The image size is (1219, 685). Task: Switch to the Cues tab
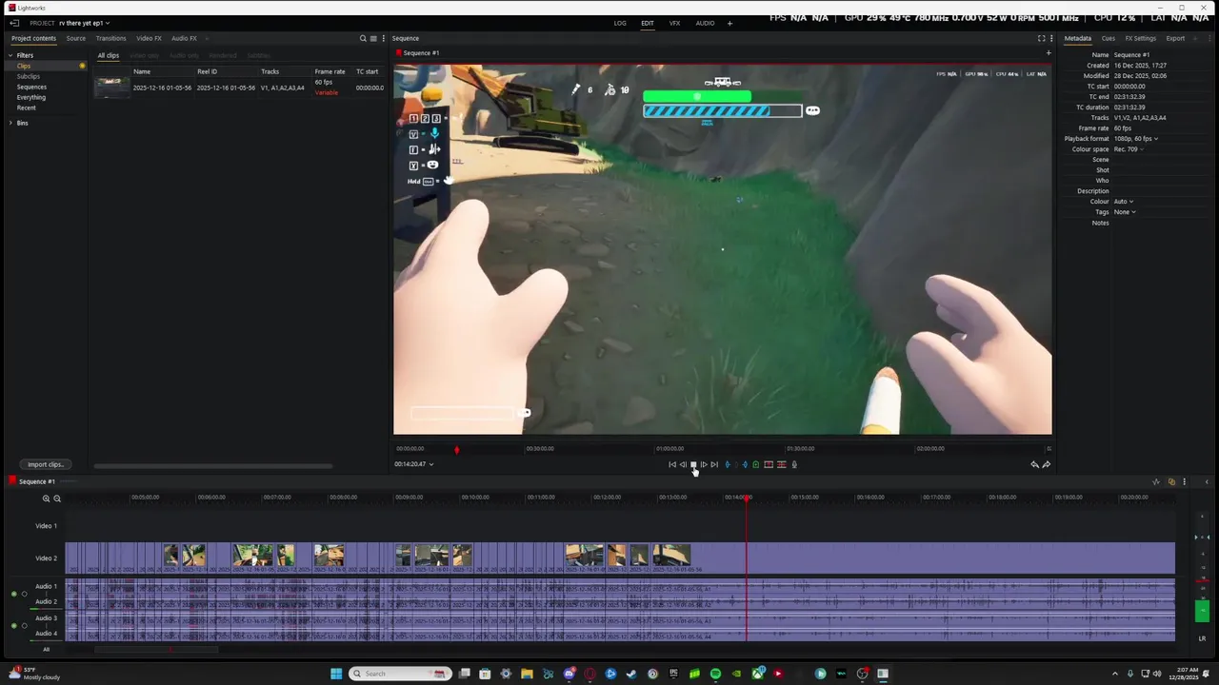coord(1109,38)
